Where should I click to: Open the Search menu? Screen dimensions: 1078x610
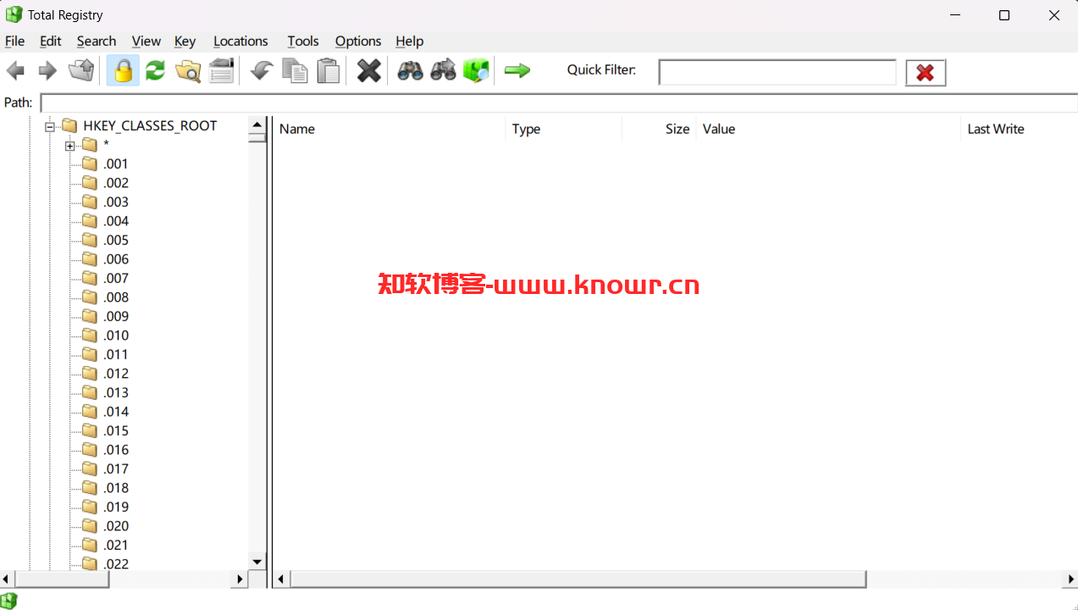tap(97, 41)
